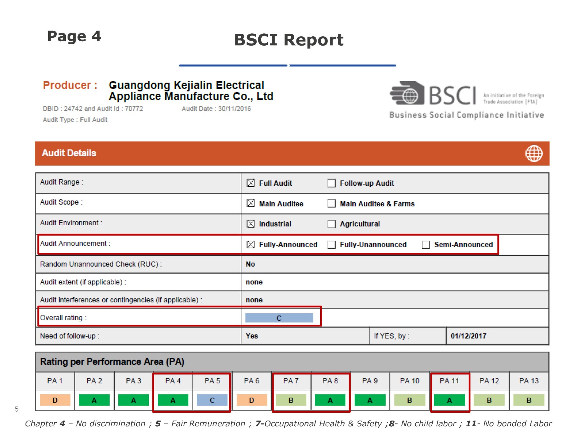575x431 pixels.
Task: Click the orange D rating under PA 6
Action: point(252,400)
